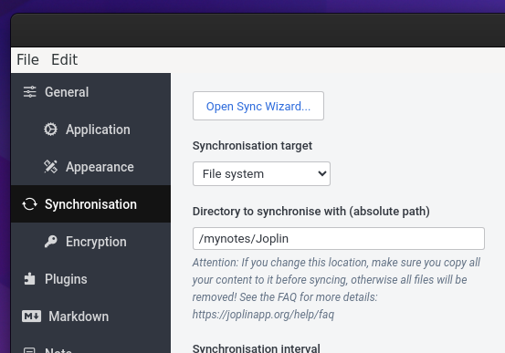Click the Open Sync Wizard button
Viewport: 505px width, 353px height.
[x=258, y=106]
